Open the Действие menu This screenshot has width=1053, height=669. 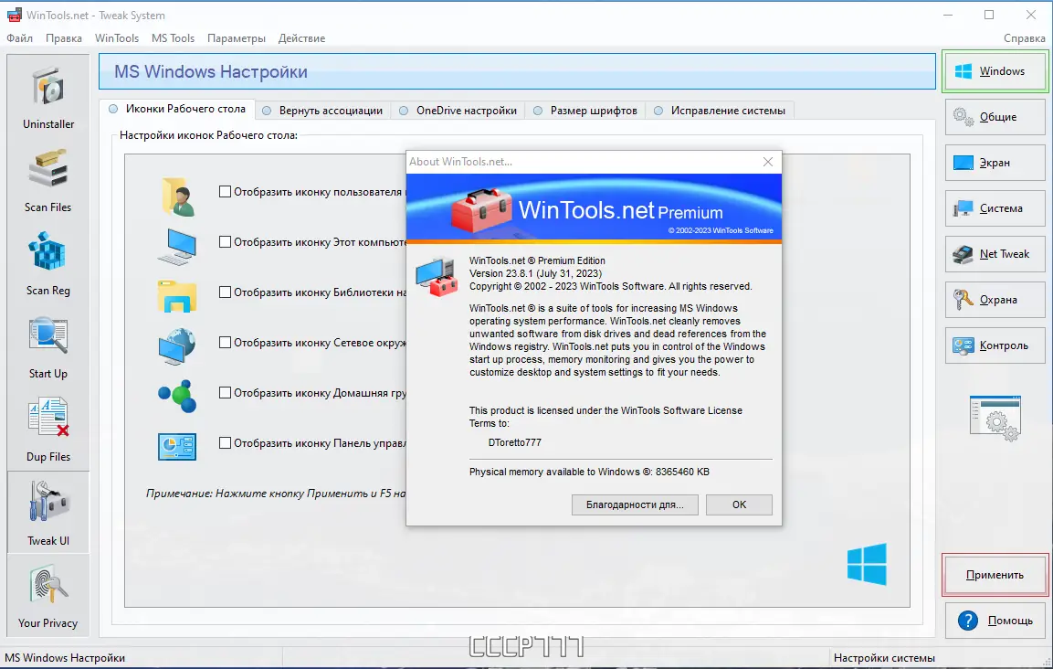(301, 38)
